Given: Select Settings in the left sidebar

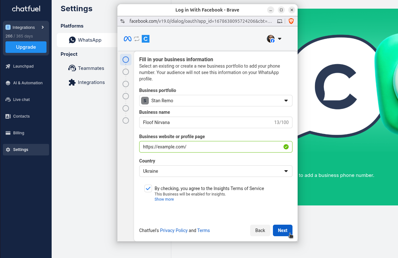Looking at the screenshot, I should [26, 150].
